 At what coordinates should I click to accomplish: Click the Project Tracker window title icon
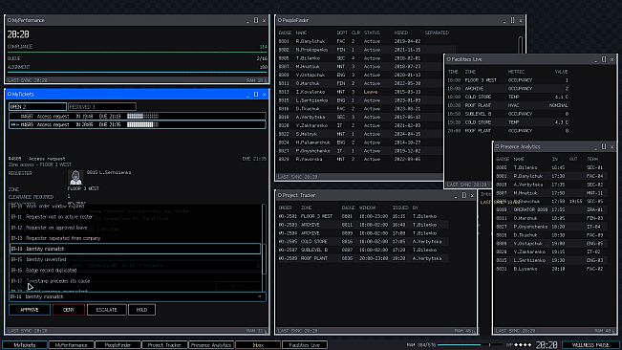[280, 195]
